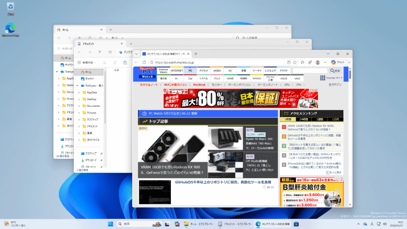The image size is (407, 229).
Task: Go back in the Edge browser
Action: click(x=136, y=62)
